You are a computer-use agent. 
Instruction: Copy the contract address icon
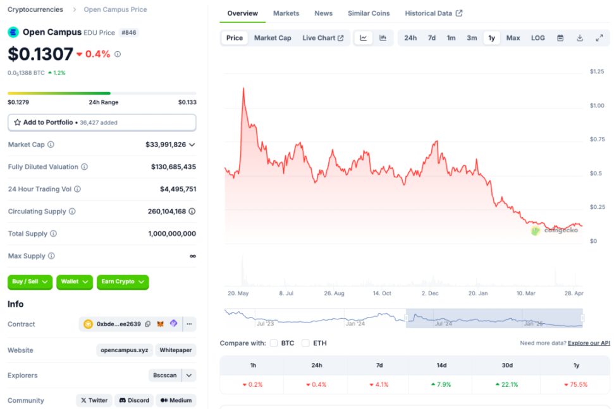click(147, 324)
